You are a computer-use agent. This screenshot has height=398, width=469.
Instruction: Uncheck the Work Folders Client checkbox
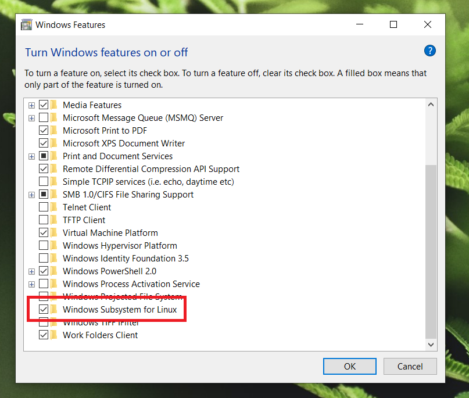point(44,335)
